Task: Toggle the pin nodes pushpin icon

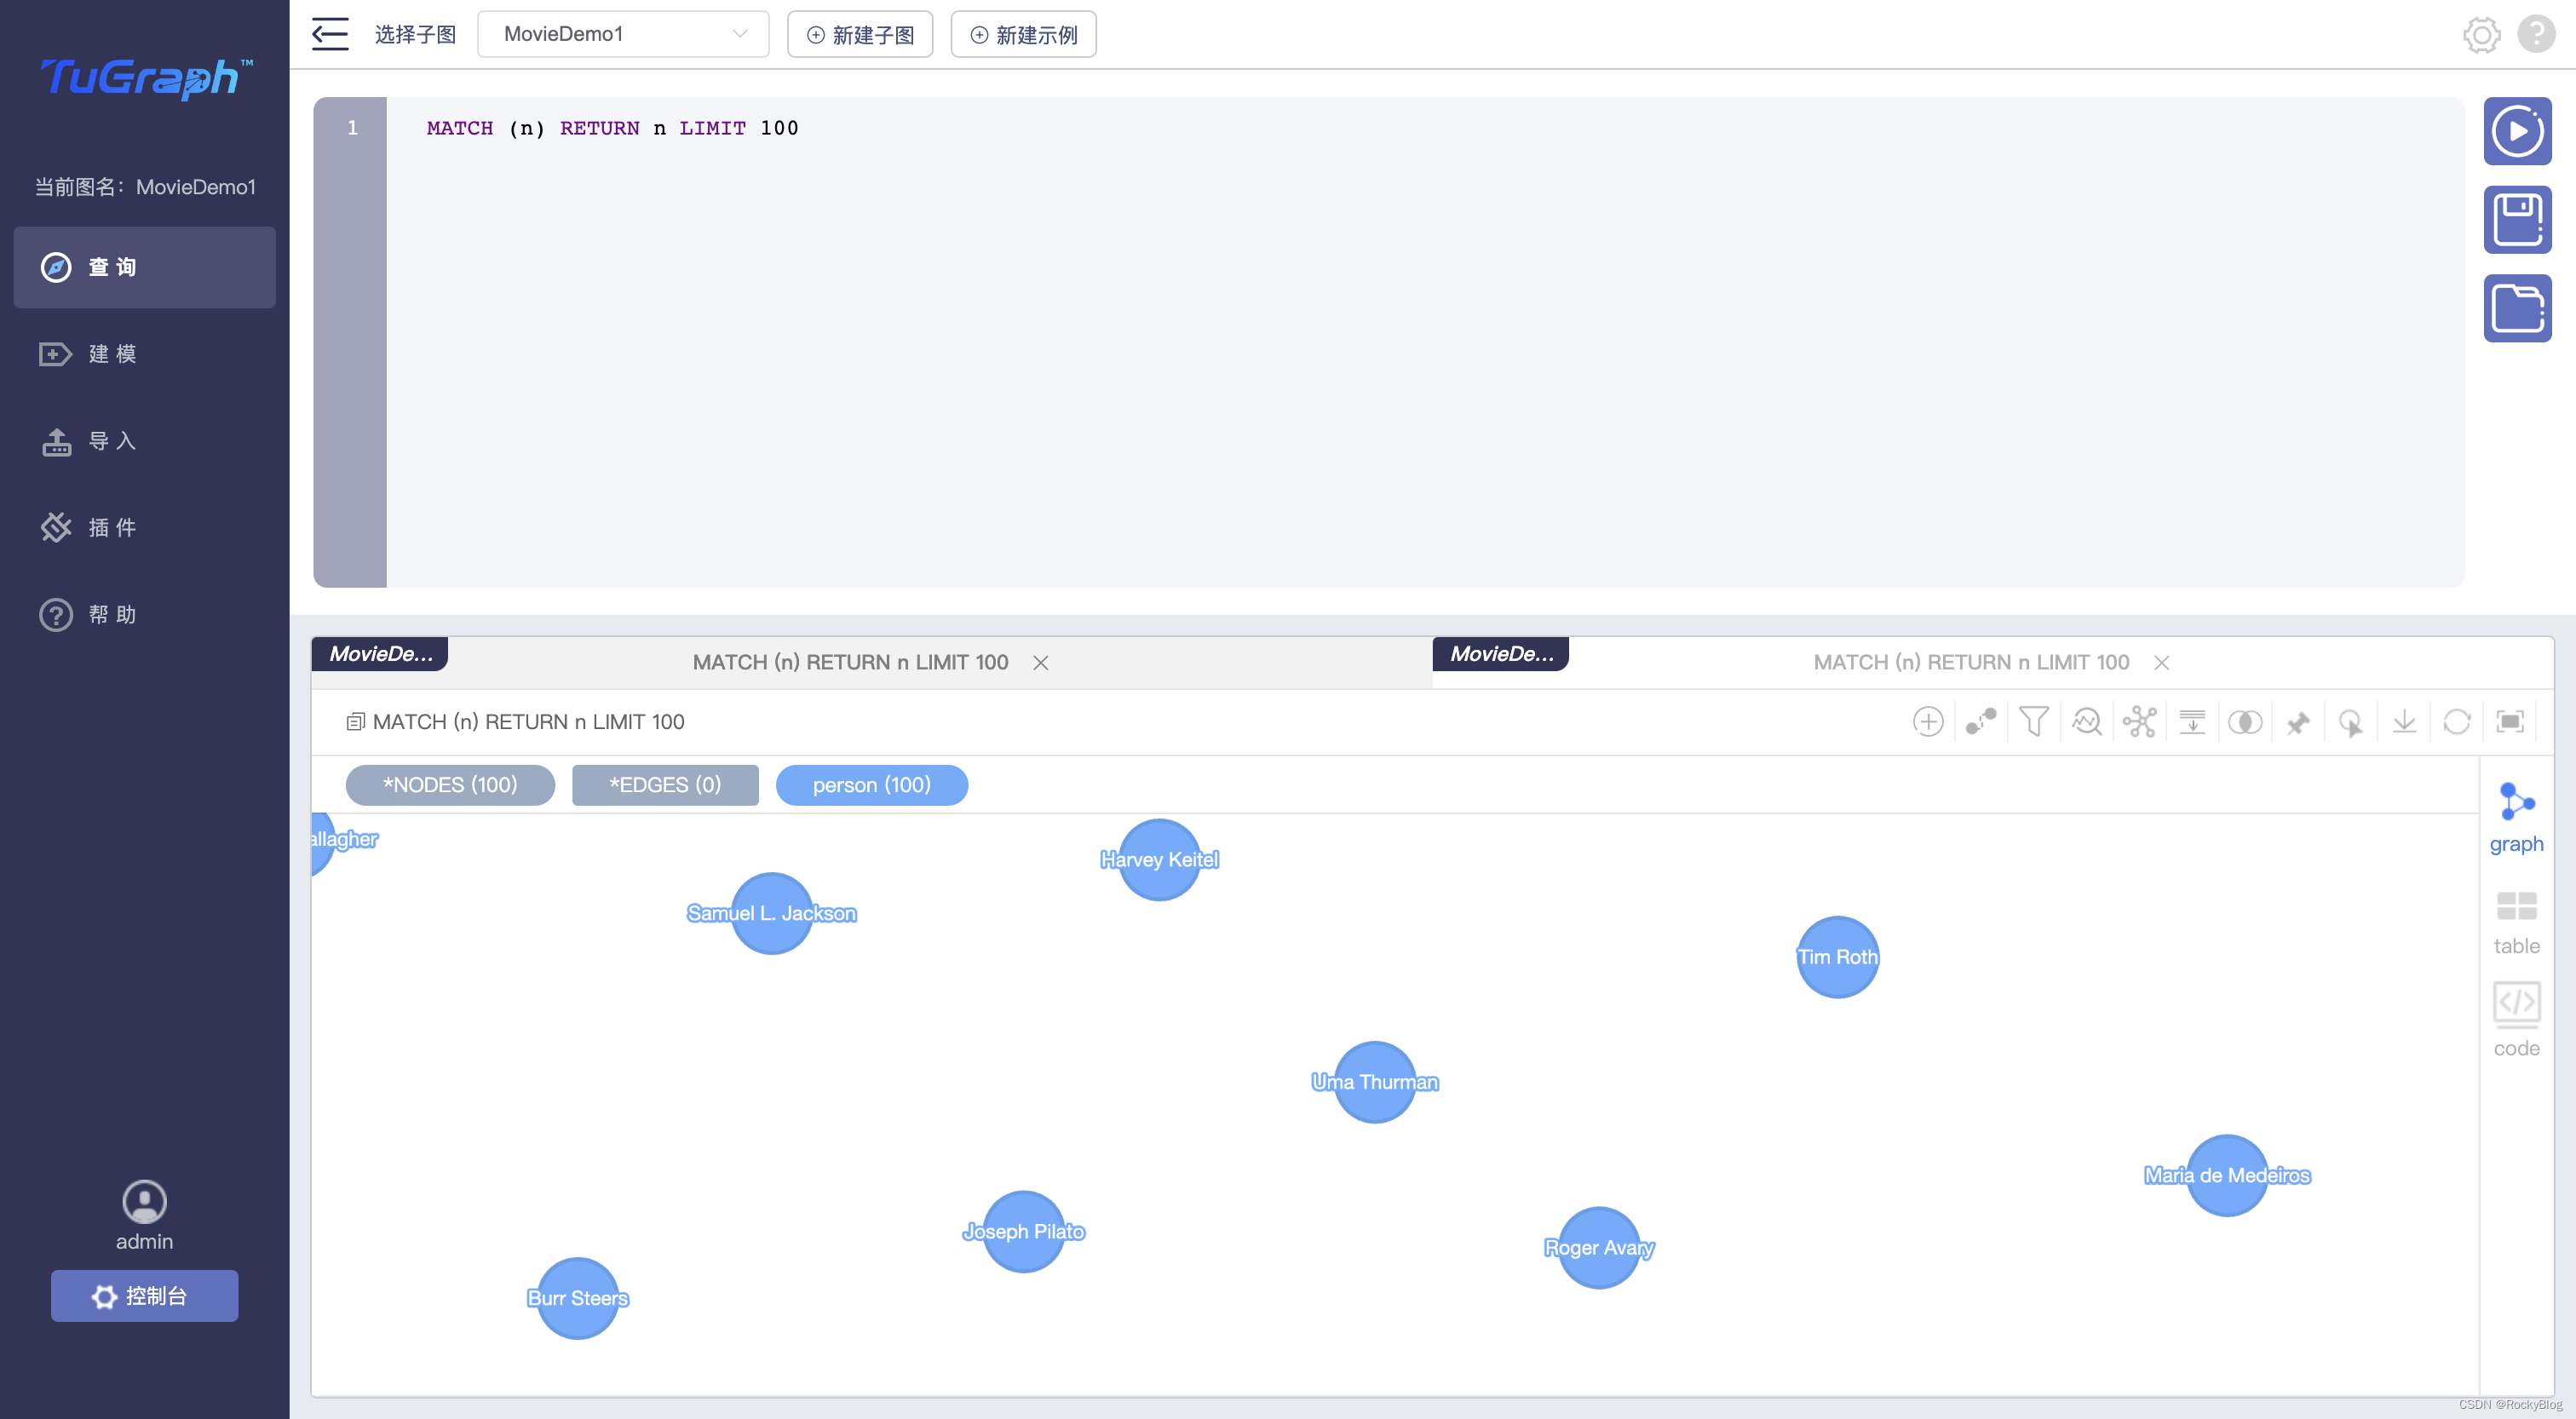Action: (2298, 722)
